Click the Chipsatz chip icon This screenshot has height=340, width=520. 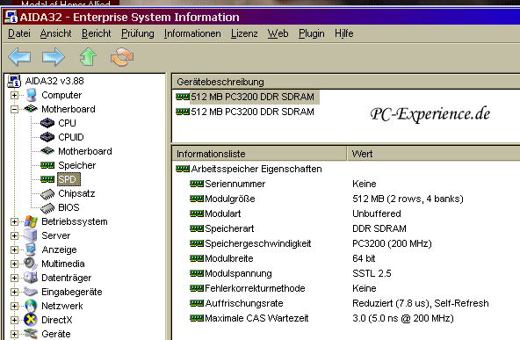coord(47,193)
